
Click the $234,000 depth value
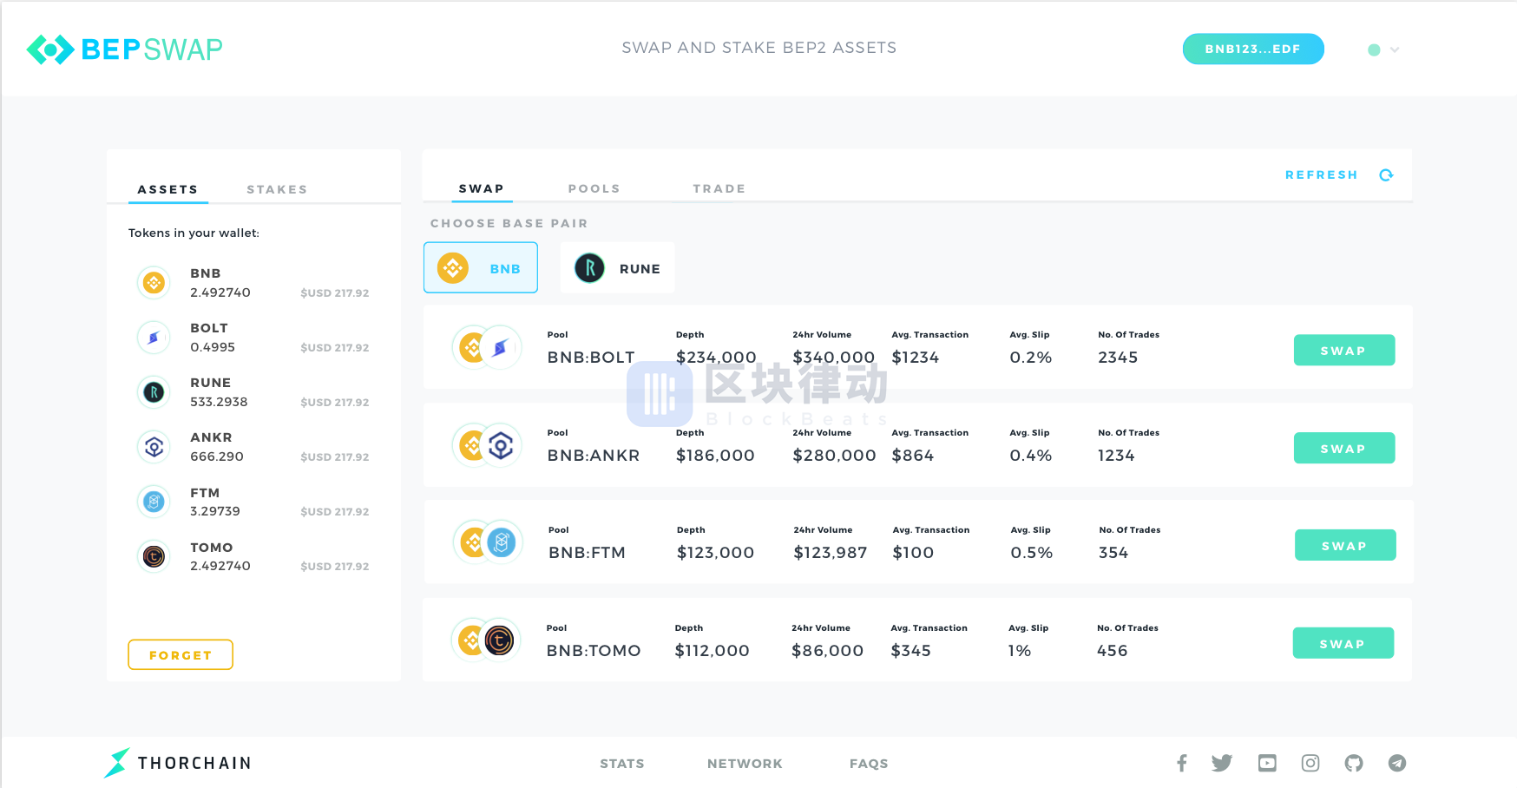pos(716,358)
